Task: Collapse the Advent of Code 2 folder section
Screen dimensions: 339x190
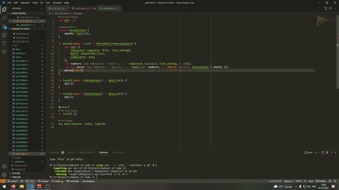Action: click(27, 29)
